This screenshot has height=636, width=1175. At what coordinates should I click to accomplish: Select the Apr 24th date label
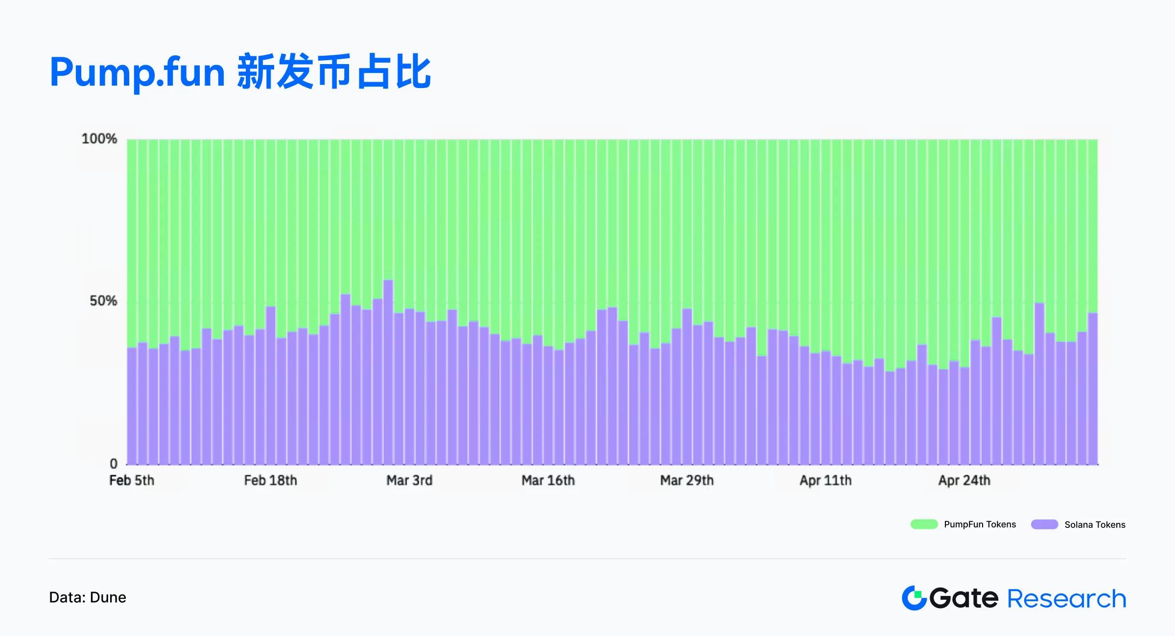tap(964, 480)
